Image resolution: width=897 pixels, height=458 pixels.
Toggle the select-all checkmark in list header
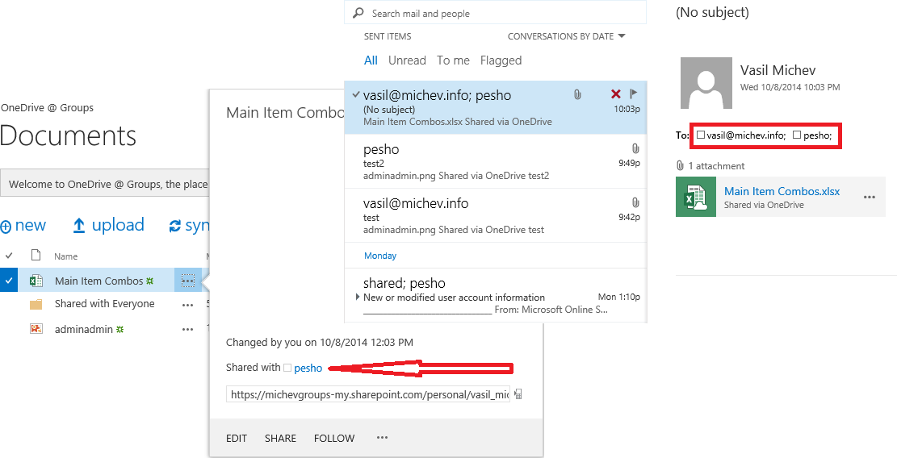coord(9,256)
